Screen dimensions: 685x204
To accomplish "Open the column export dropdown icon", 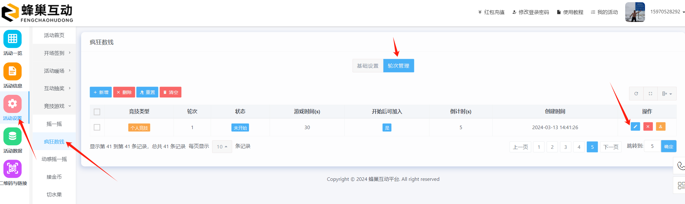I will [x=667, y=94].
